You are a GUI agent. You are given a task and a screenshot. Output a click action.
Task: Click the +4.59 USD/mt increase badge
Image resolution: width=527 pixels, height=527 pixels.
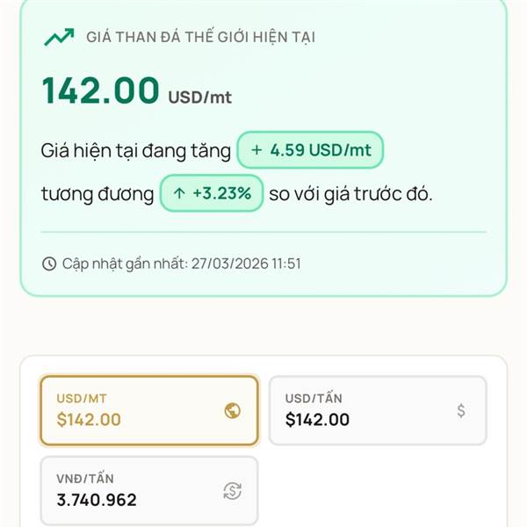pos(311,150)
